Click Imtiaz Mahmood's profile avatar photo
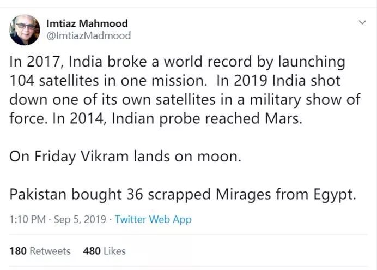Image resolution: width=377 pixels, height=270 pixels. 25,30
